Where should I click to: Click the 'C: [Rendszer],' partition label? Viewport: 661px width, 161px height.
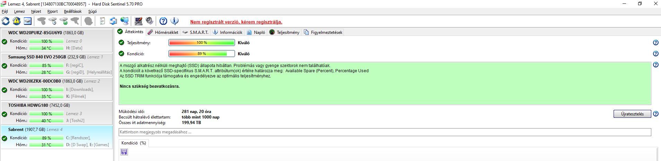pyautogui.click(x=79, y=138)
